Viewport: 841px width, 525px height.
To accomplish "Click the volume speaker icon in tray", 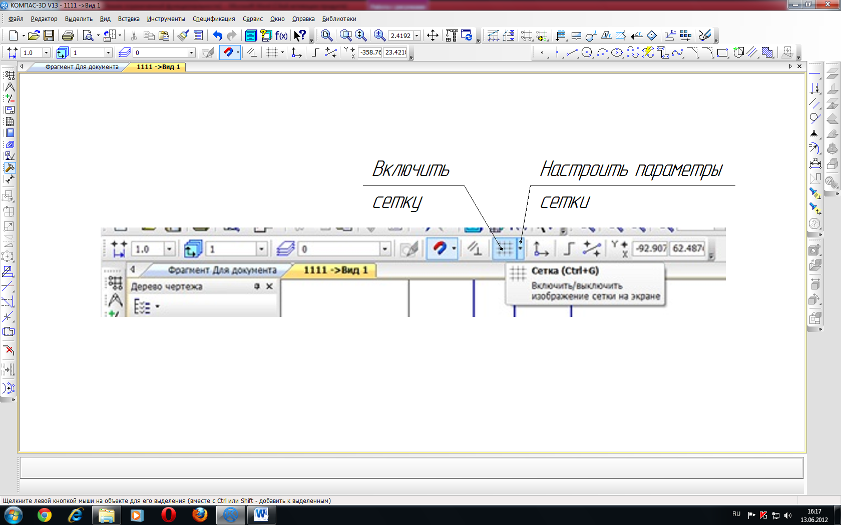I will (788, 515).
